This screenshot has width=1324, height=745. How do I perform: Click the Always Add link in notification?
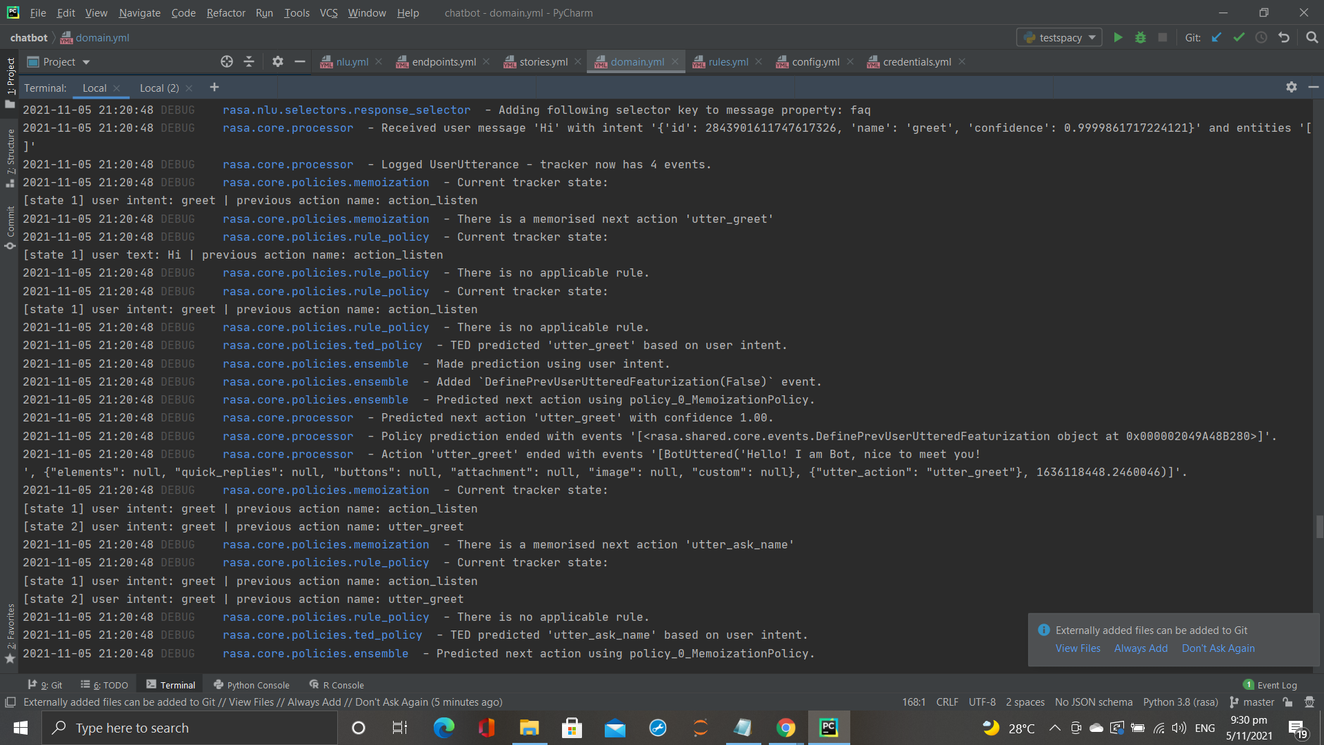tap(1141, 648)
